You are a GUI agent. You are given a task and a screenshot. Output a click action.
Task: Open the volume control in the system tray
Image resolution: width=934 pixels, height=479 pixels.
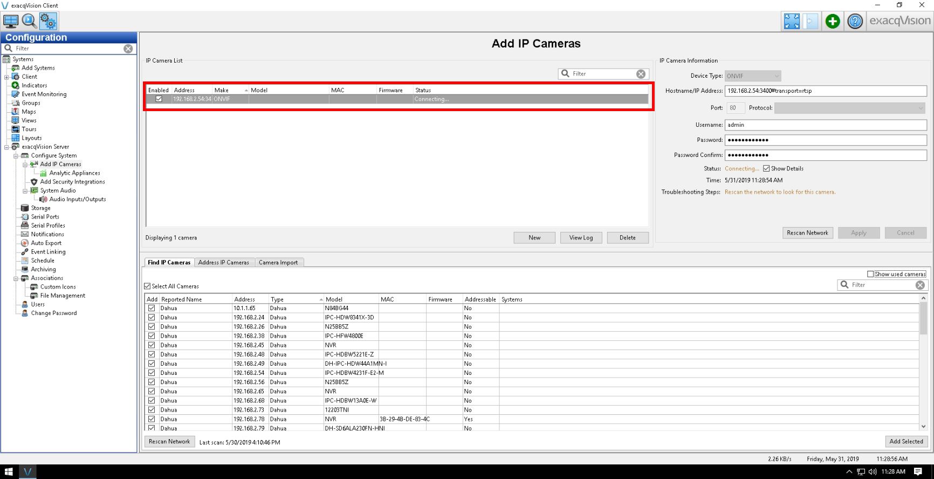[x=873, y=472]
